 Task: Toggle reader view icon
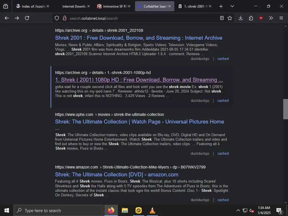point(222,18)
